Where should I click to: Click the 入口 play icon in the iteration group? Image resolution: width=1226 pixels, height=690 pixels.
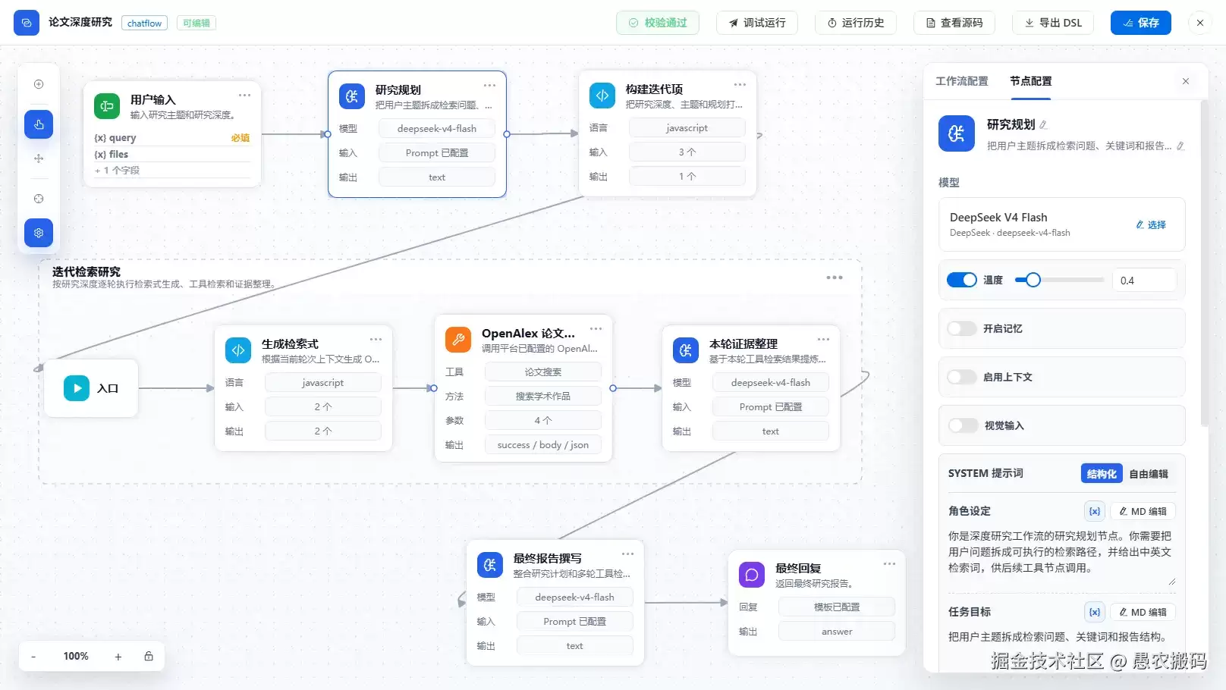coord(76,388)
